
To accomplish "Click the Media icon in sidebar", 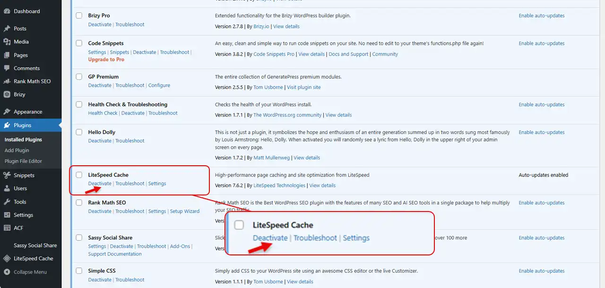I will click(x=7, y=42).
